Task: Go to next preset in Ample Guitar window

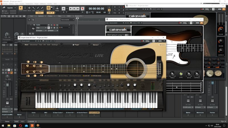Action: 40,41
